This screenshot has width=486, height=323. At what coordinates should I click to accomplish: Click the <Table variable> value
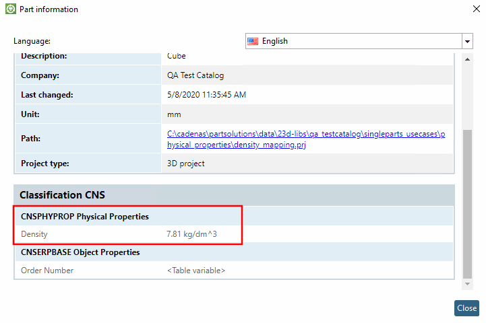tap(196, 271)
